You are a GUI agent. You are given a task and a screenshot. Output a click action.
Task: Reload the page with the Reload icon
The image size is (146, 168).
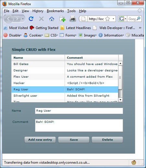point(31,19)
